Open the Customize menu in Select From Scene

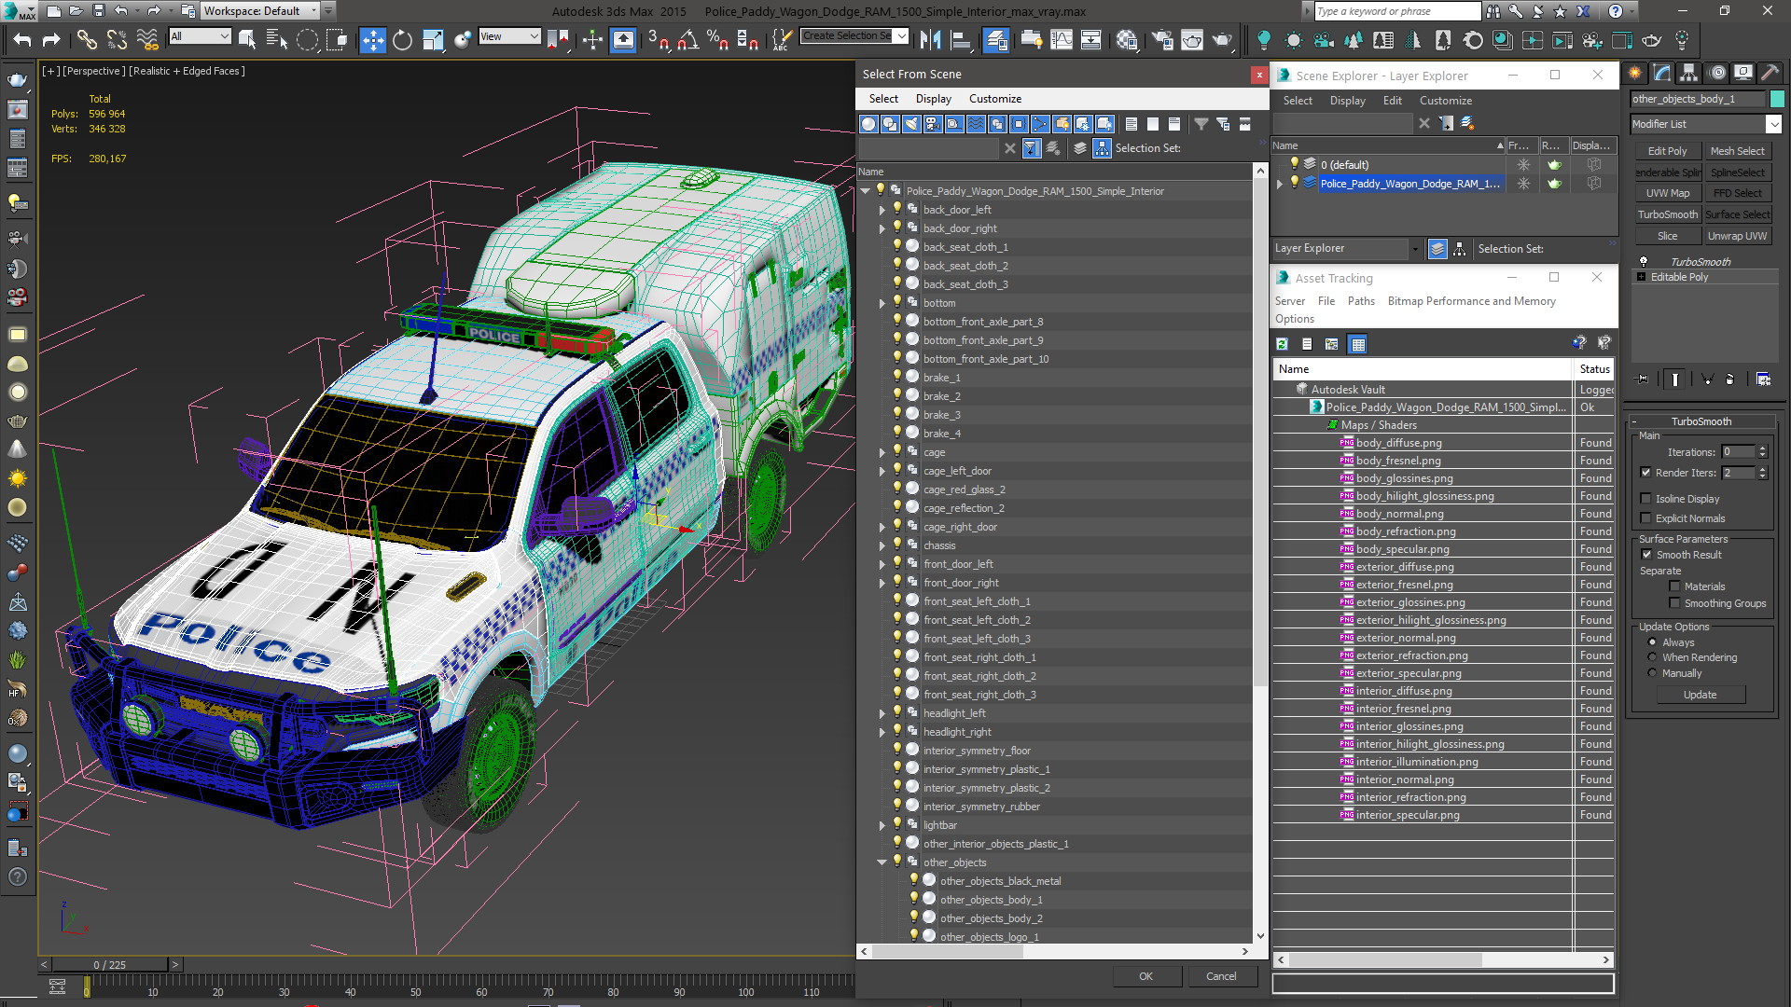click(994, 99)
